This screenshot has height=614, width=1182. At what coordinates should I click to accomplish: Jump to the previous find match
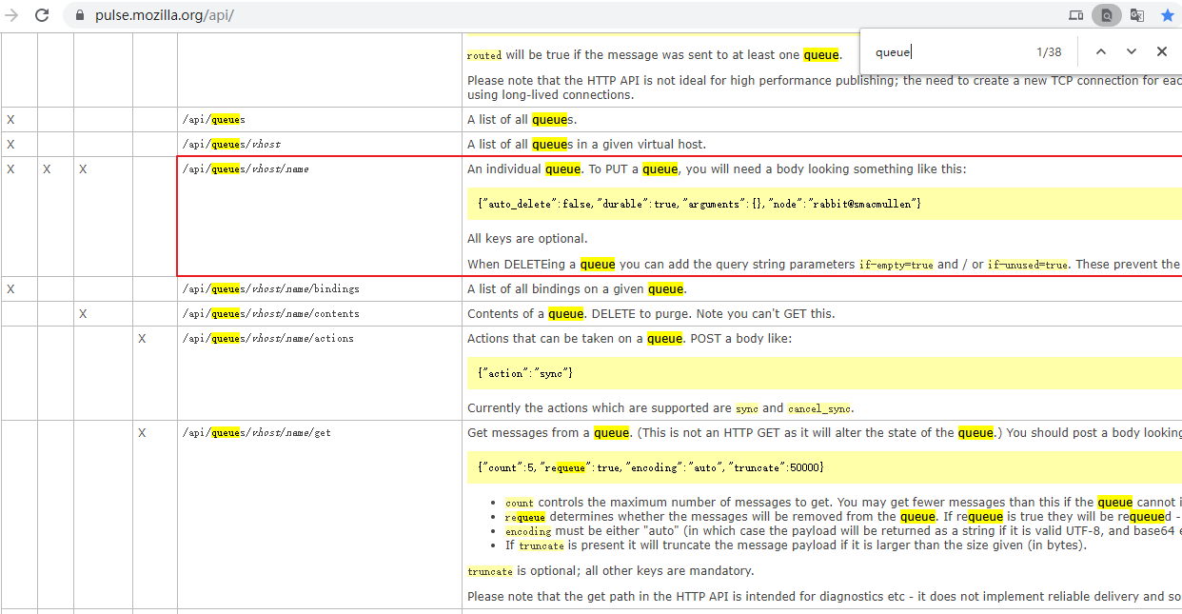click(1101, 51)
